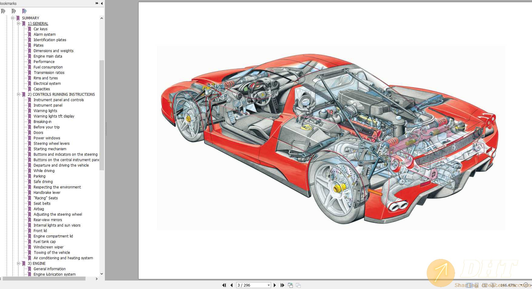Screen dimensions: 532x289
Task: Open the Car keys bookmark
Action: coord(40,29)
